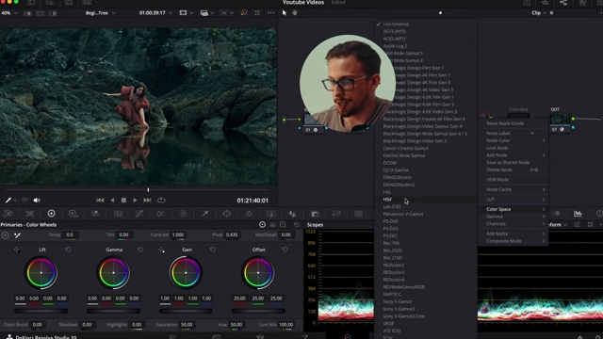This screenshot has height=339, width=603.
Task: Switch primaries to log wheels mode
Action: click(x=283, y=224)
